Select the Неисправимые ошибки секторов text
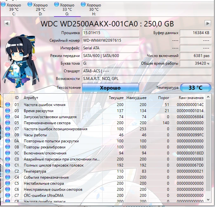The height and width of the screenshot is (207, 215). (53, 189)
